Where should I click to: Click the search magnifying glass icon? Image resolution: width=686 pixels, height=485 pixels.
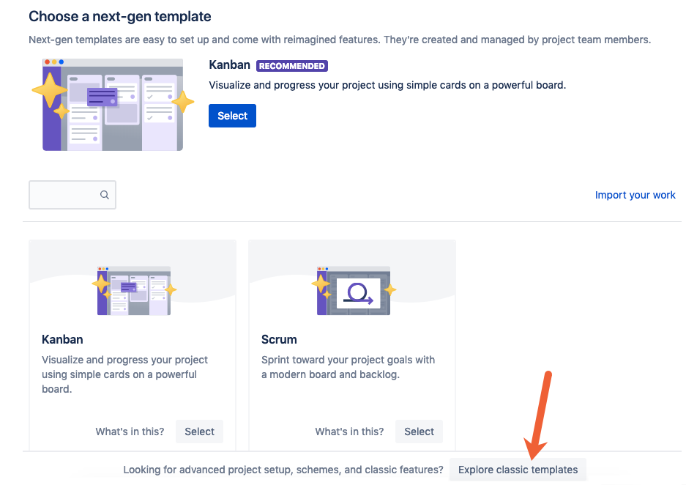pyautogui.click(x=105, y=195)
